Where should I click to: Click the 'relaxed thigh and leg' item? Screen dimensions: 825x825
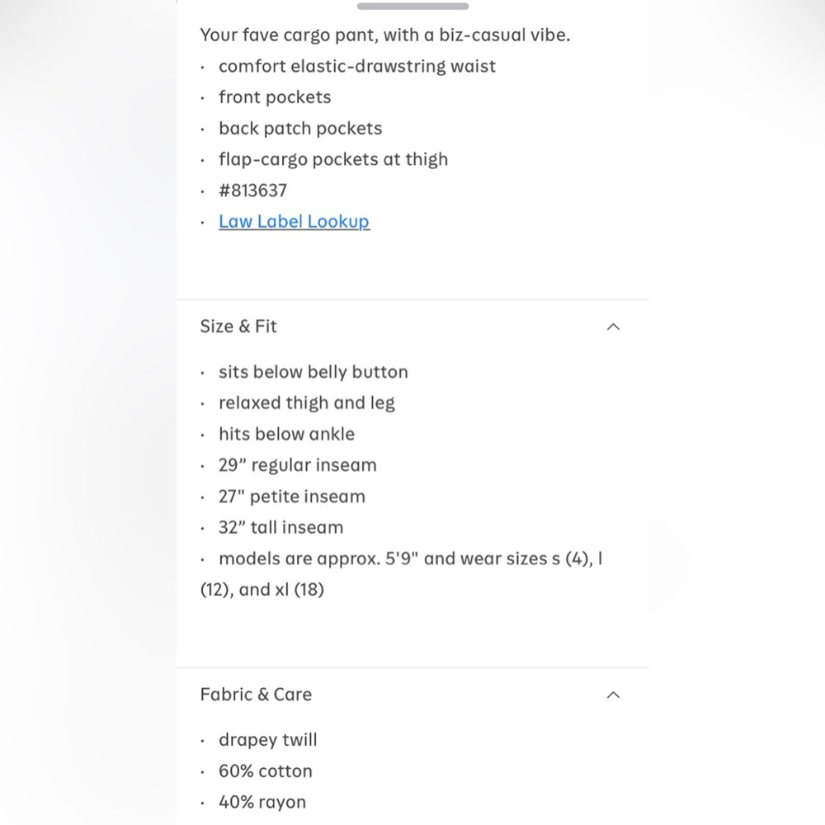point(306,403)
